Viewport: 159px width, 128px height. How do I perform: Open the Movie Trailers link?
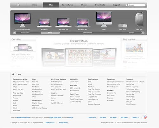75,97
